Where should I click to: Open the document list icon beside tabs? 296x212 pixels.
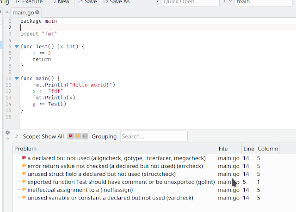[x=7, y=12]
